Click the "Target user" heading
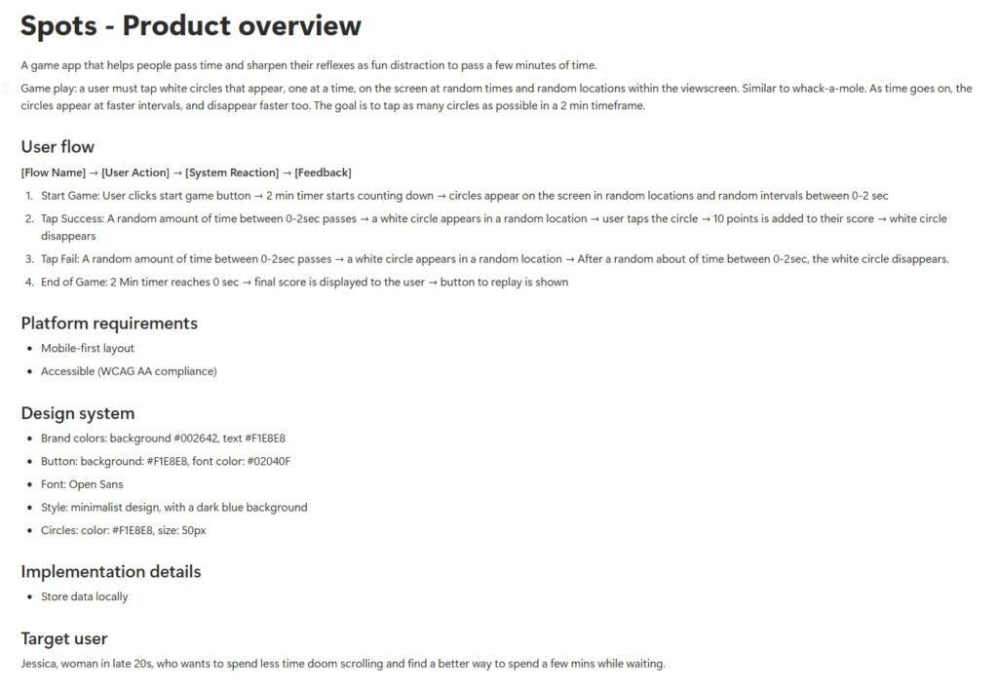Viewport: 998px width, 689px height. [64, 638]
